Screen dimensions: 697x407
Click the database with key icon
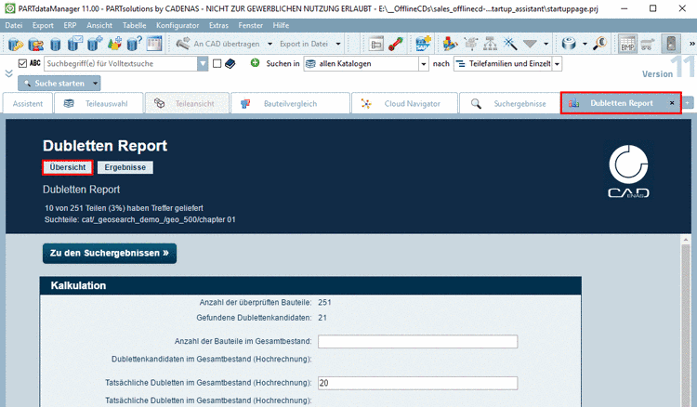[x=16, y=44]
